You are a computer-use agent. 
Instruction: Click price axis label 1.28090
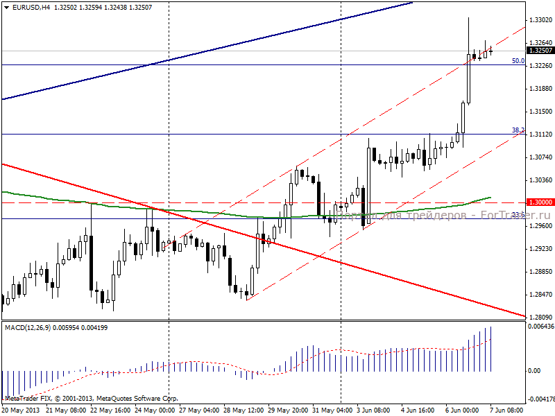[540, 318]
